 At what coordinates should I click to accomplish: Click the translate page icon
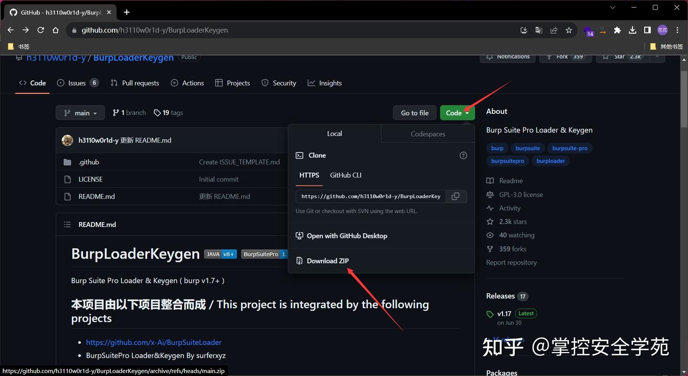539,30
